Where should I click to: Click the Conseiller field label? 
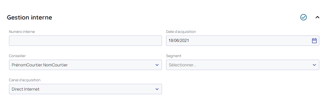[17, 56]
